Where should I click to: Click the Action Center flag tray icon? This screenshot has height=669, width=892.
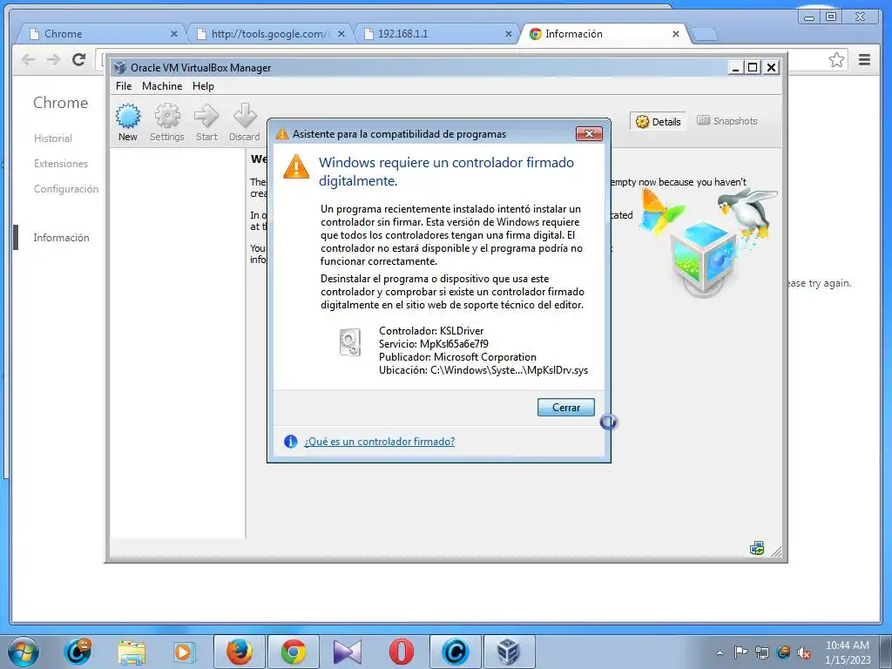pyautogui.click(x=740, y=652)
